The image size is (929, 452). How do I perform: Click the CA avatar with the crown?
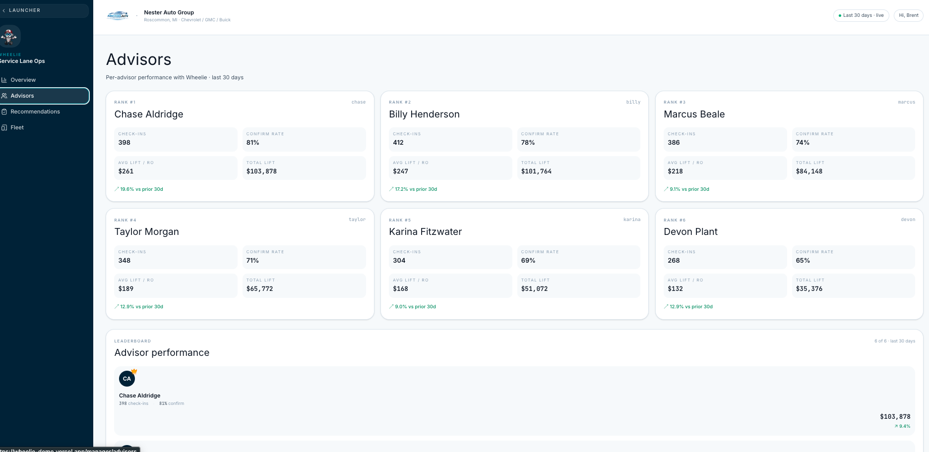click(x=127, y=378)
